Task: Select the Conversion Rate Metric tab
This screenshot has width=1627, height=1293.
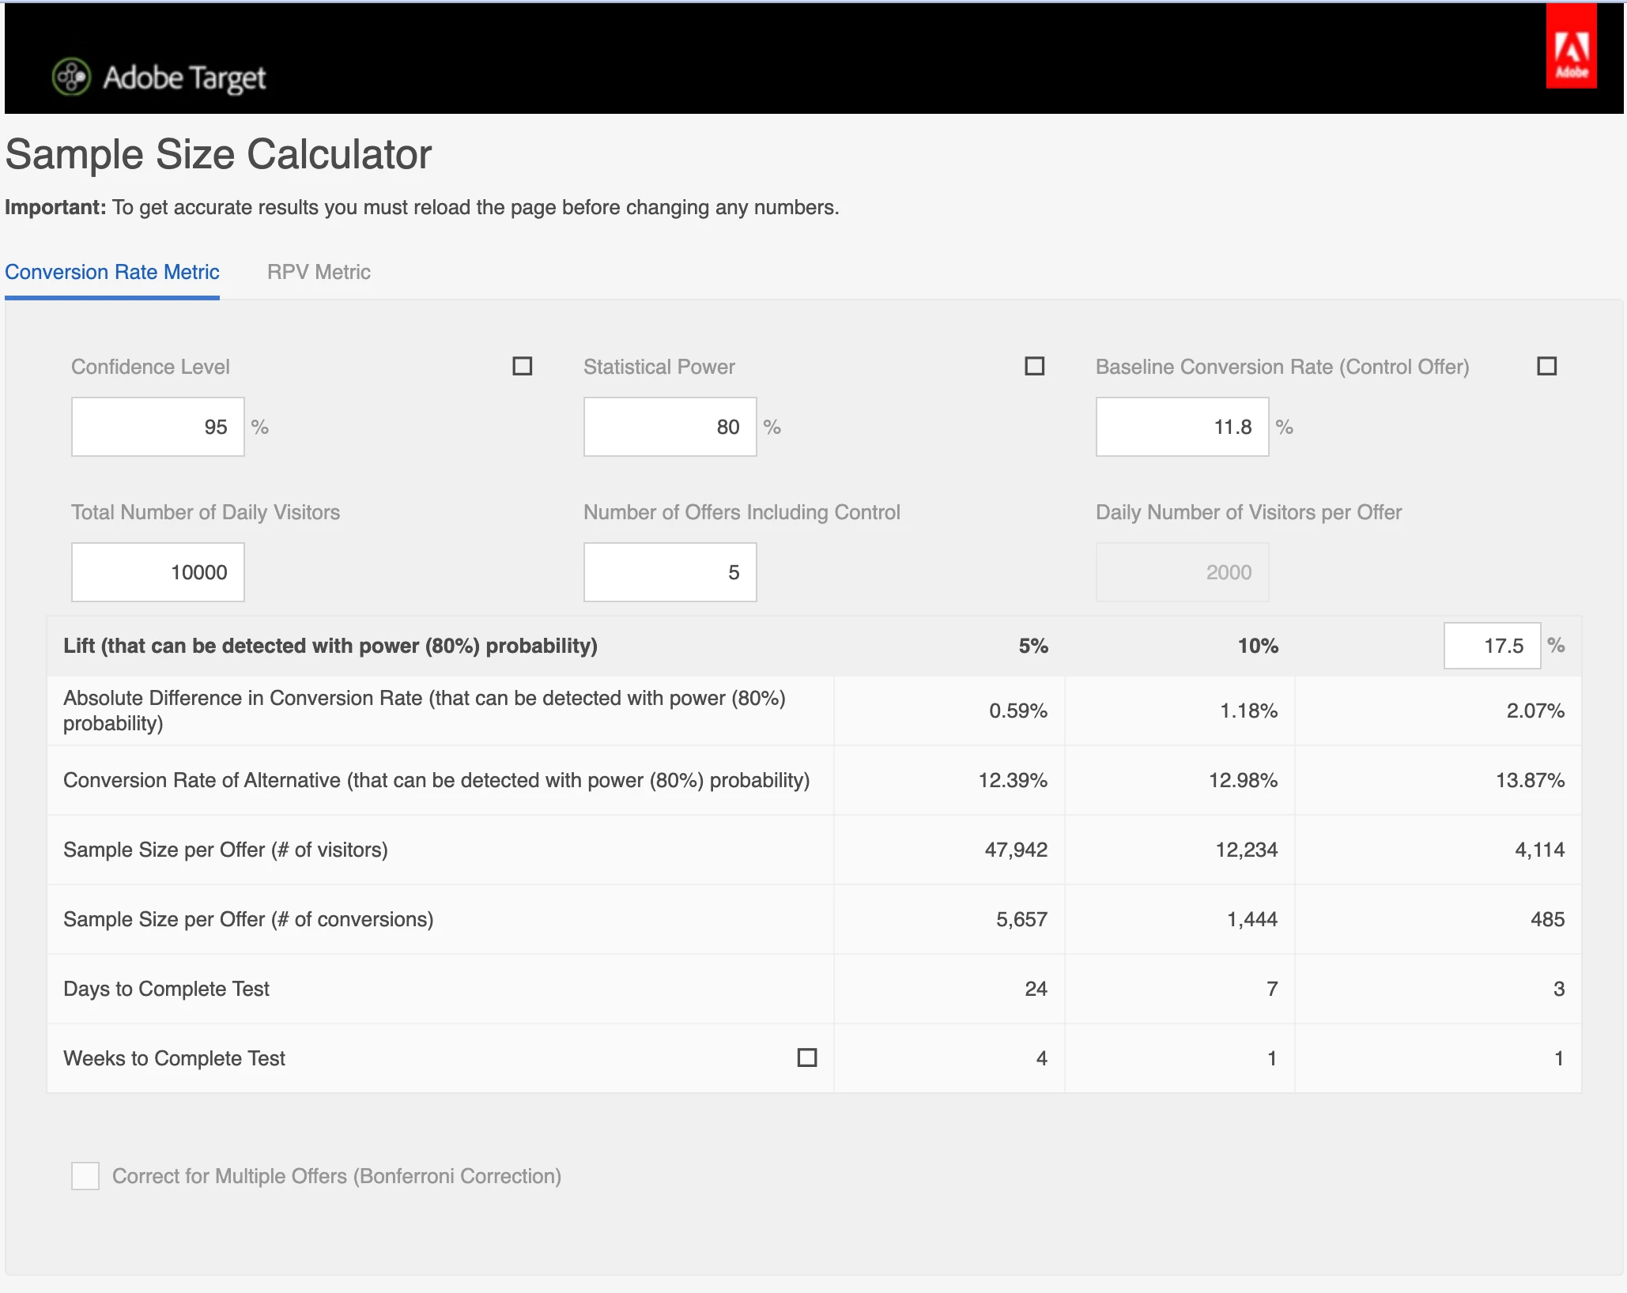Action: pyautogui.click(x=112, y=272)
